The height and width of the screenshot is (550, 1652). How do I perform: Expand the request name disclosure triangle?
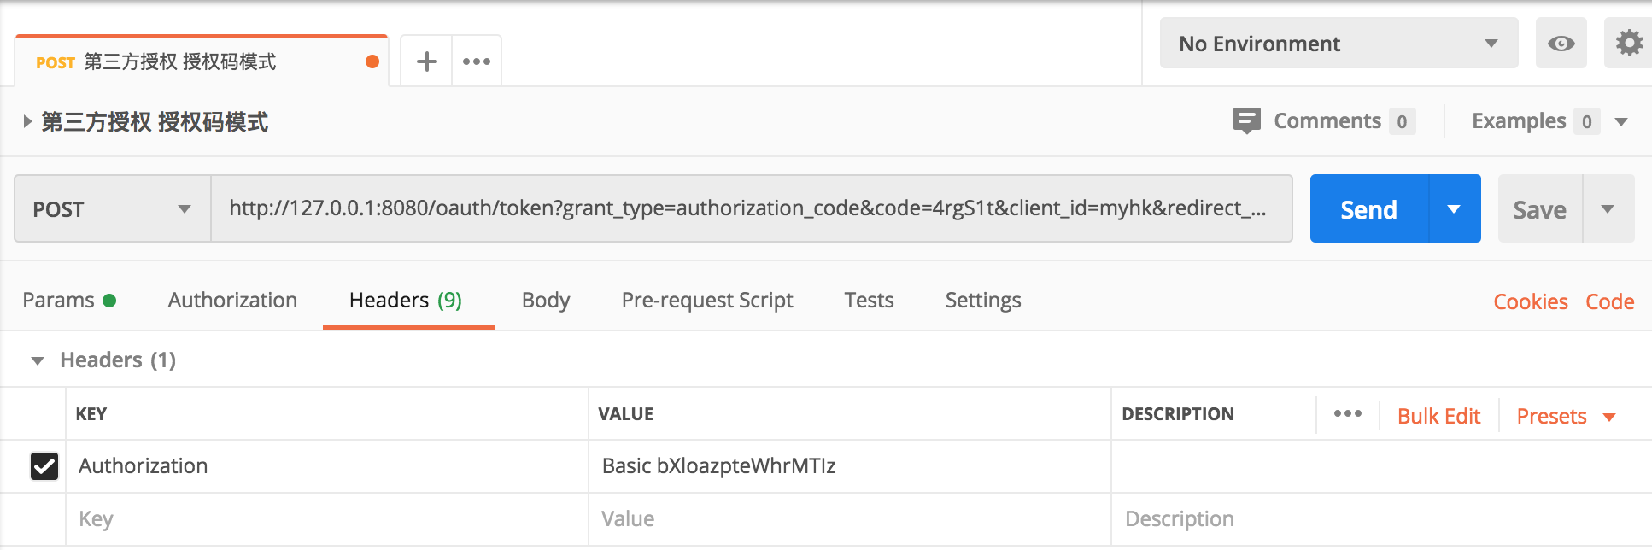point(27,122)
